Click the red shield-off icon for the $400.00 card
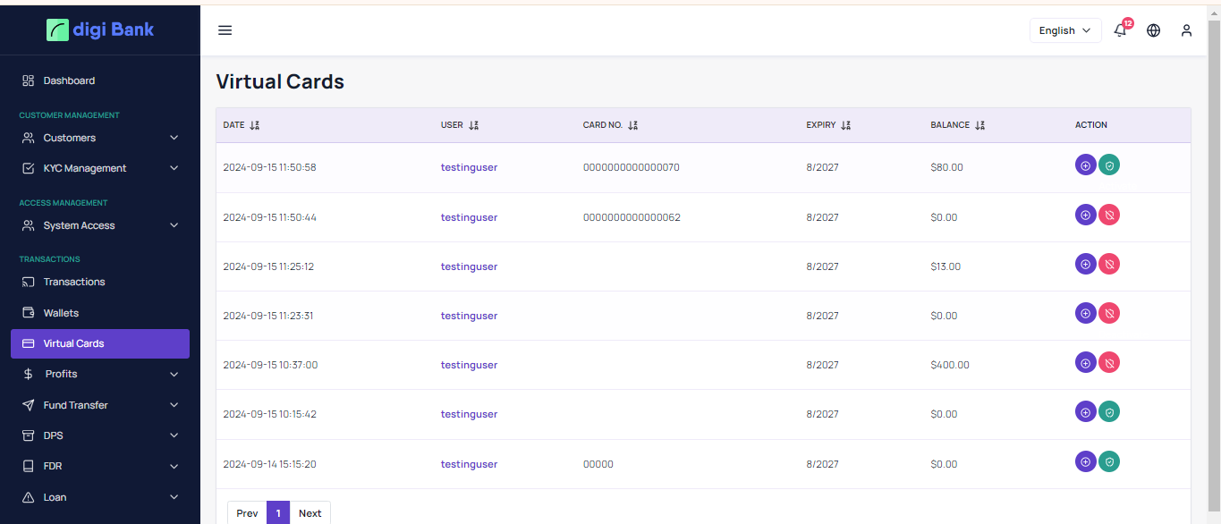 (x=1109, y=363)
